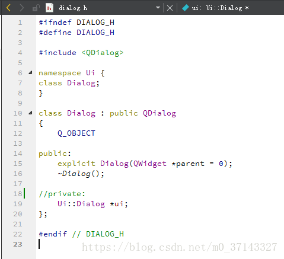This screenshot has width=284, height=259.
Task: Click Ui::Dialog type on line 19
Action: pyautogui.click(x=81, y=204)
